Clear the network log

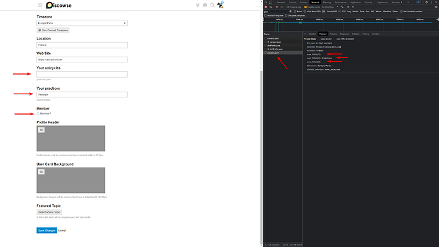(271, 7)
